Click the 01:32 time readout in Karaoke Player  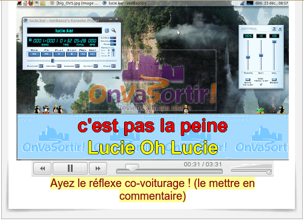point(66,41)
